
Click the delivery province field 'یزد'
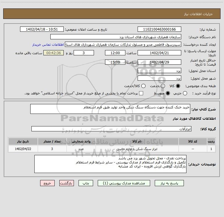(x=159, y=71)
